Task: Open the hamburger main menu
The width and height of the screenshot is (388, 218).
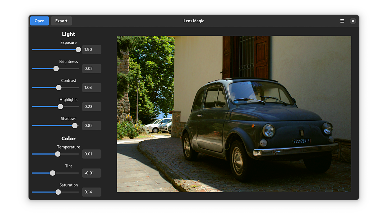Action: (x=342, y=21)
